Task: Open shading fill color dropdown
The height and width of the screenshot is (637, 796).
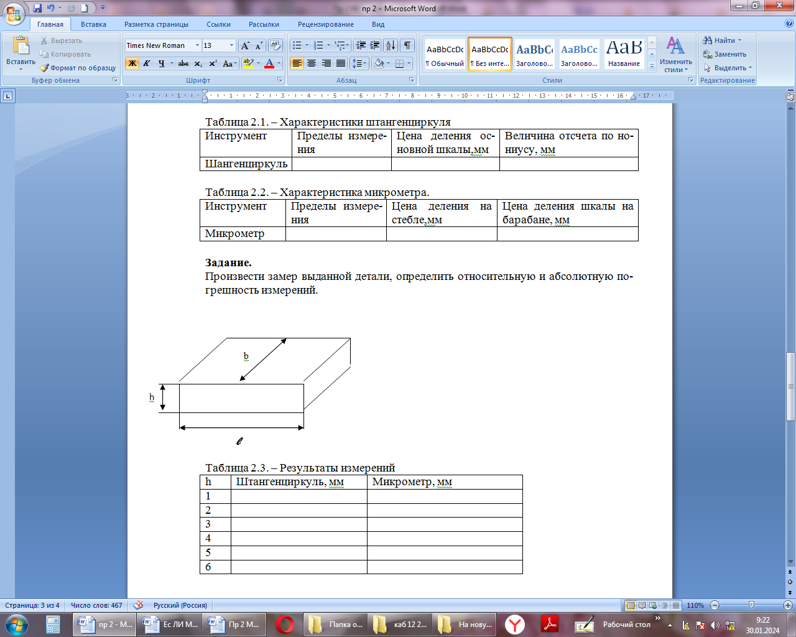Action: (x=388, y=63)
